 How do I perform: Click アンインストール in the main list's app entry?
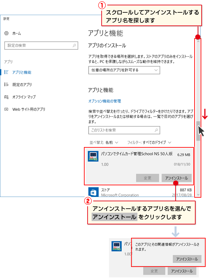(177, 178)
